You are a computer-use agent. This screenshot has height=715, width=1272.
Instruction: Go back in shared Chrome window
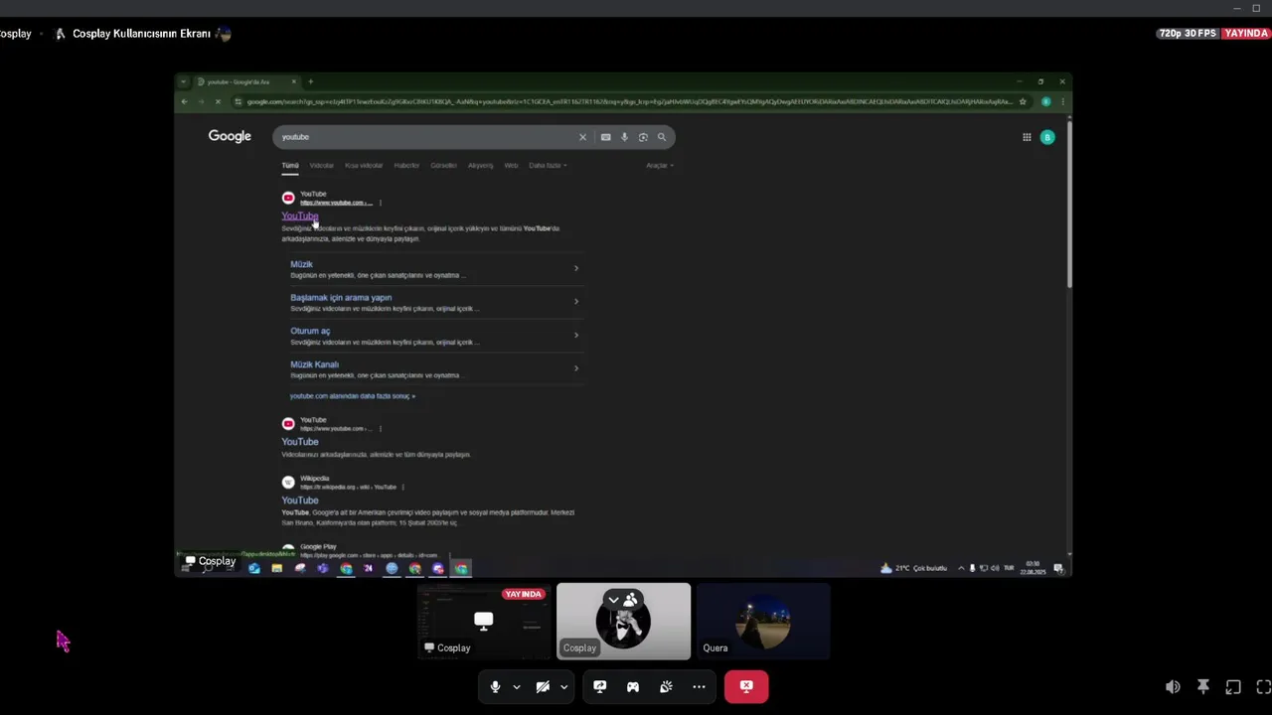tap(184, 101)
